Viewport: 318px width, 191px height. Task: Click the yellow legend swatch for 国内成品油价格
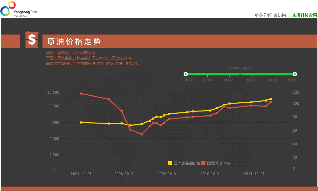click(170, 163)
